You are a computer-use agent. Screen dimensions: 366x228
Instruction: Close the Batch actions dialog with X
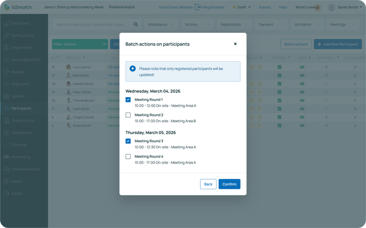click(x=235, y=44)
